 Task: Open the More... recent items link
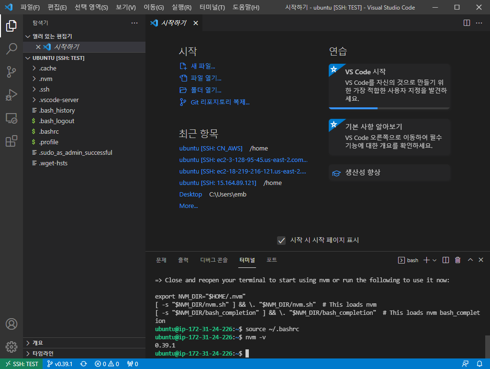(x=189, y=206)
